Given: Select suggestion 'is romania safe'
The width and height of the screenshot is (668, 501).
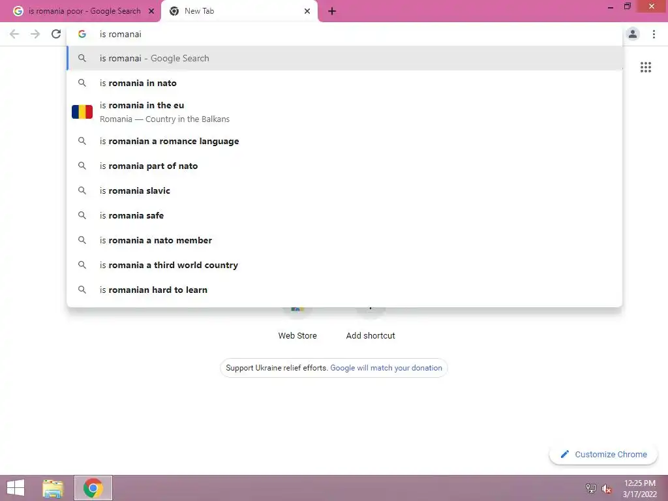Looking at the screenshot, I should (x=344, y=215).
